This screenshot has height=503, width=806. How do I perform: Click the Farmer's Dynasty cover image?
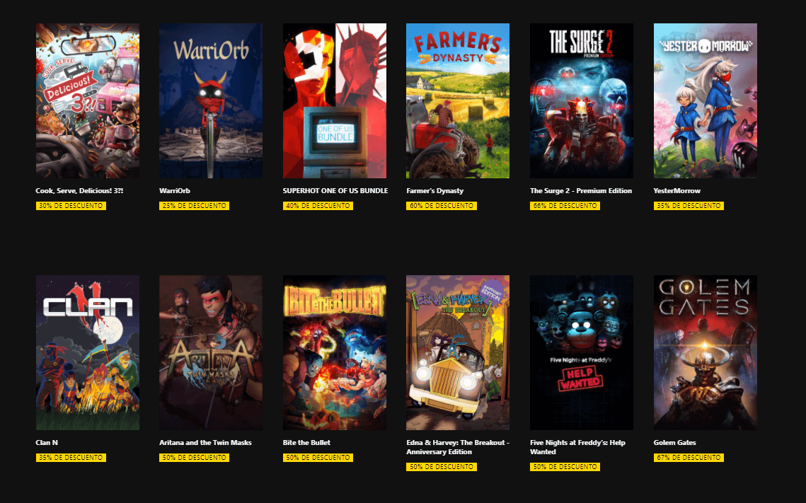click(x=458, y=100)
